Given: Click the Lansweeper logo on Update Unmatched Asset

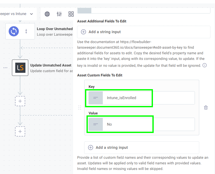Looking at the screenshot, I should (x=20, y=68).
